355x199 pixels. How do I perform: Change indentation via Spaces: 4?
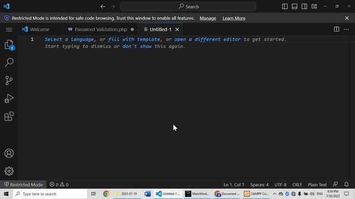259,185
